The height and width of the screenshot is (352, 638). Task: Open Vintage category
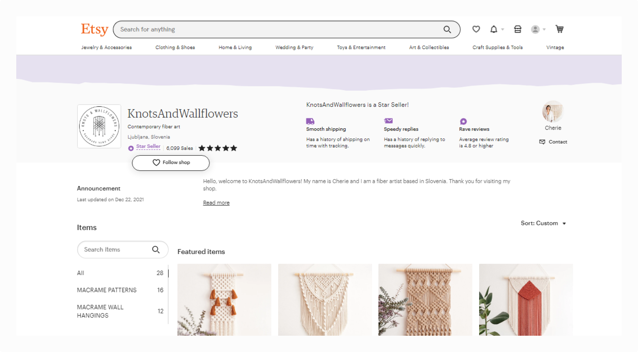[555, 47]
